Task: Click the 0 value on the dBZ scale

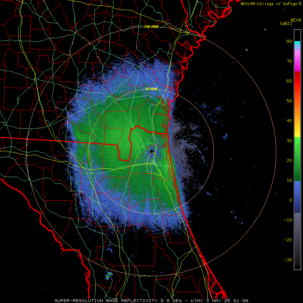Action: [x=291, y=200]
